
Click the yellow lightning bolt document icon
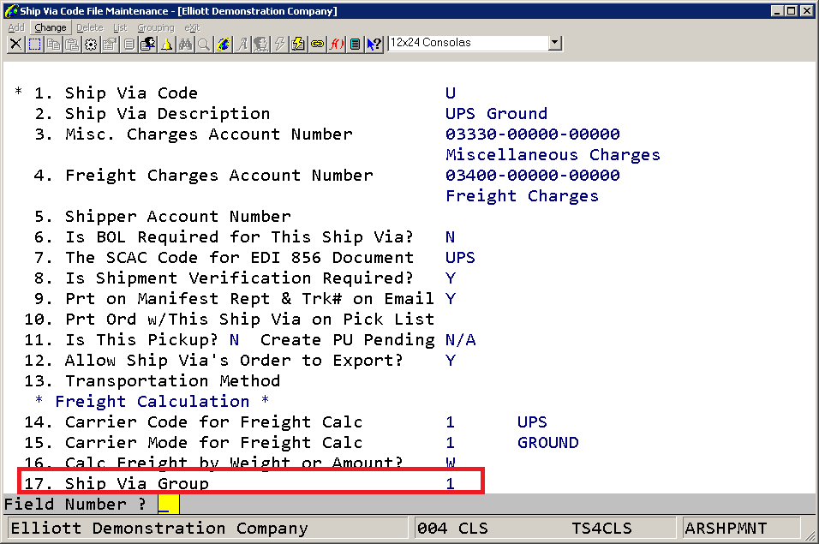(x=298, y=45)
